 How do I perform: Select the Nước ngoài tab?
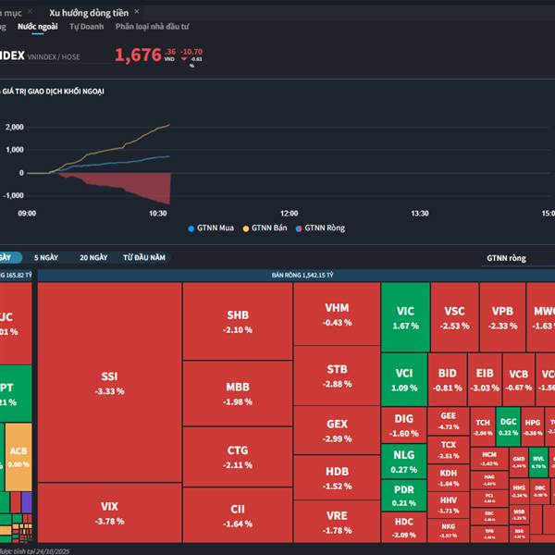pos(38,27)
